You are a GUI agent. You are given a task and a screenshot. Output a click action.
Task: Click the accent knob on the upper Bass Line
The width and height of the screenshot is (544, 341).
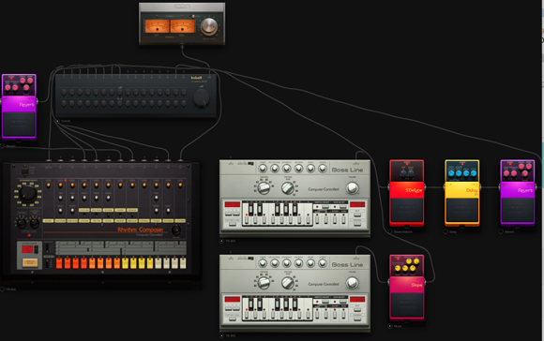(x=323, y=169)
